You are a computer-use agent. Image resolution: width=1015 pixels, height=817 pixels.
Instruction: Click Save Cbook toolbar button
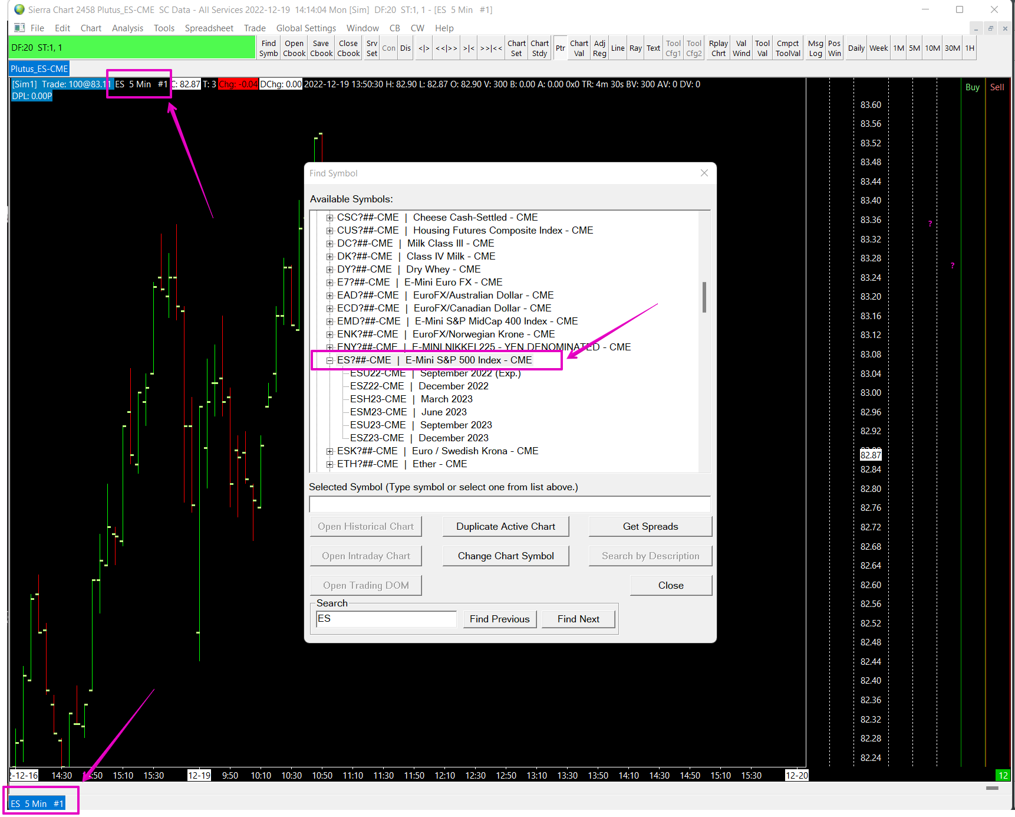coord(321,48)
